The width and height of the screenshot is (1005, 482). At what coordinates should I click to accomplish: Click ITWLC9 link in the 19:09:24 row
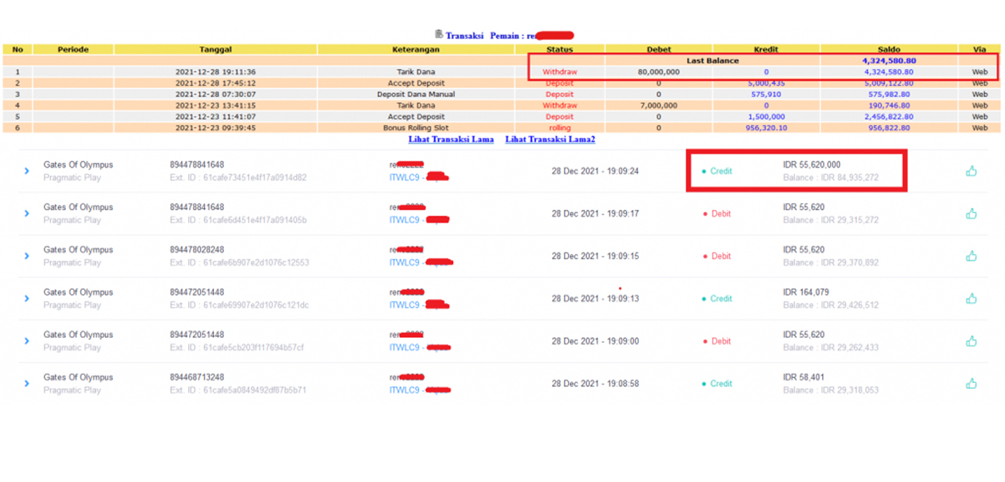coord(404,177)
